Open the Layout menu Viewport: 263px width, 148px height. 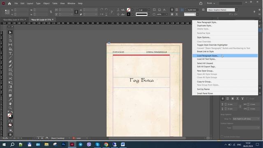pyautogui.click(x=30, y=3)
